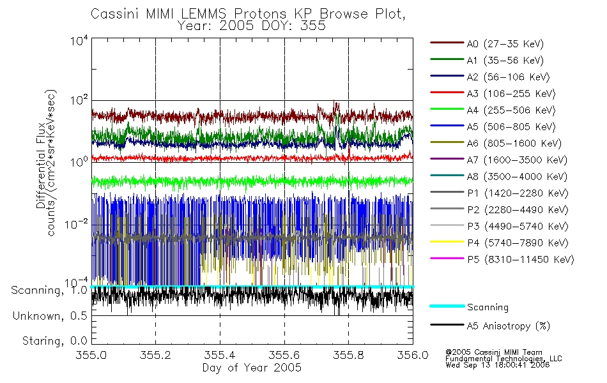Image resolution: width=607 pixels, height=383 pixels.
Task: Click the purple A7 legend line
Action: (x=447, y=158)
